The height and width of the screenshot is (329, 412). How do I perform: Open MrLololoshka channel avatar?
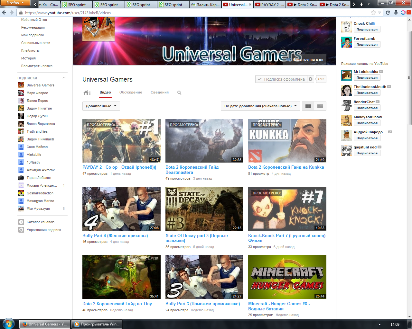tap(347, 75)
